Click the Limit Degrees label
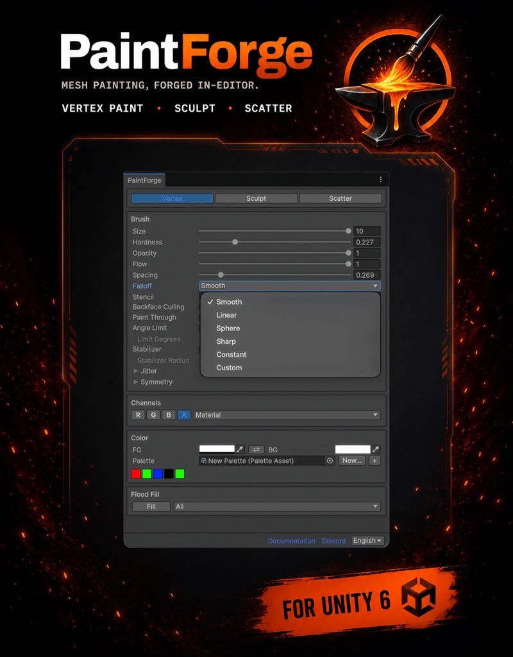This screenshot has height=657, width=513. (x=159, y=339)
